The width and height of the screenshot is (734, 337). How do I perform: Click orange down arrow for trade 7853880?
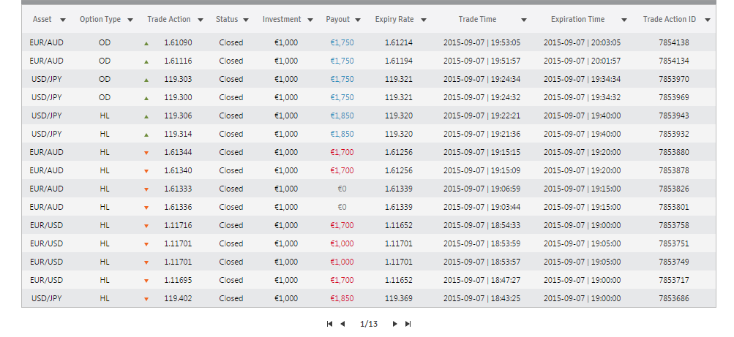click(146, 152)
